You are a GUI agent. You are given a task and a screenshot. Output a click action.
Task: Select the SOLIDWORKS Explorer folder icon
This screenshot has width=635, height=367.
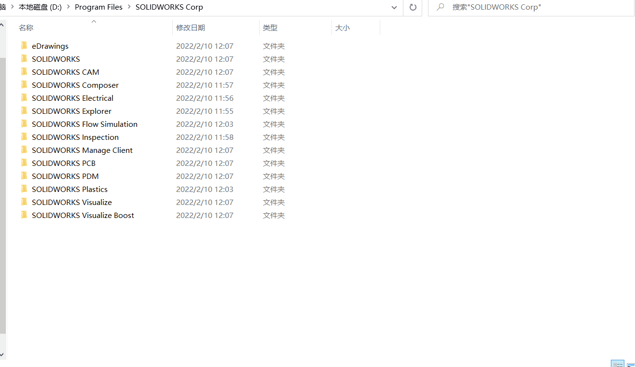click(x=24, y=111)
